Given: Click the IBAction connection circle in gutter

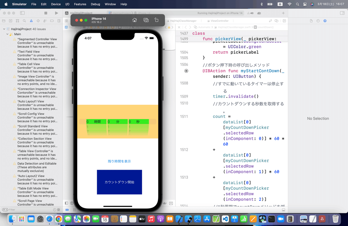Looking at the screenshot, I should (186, 71).
